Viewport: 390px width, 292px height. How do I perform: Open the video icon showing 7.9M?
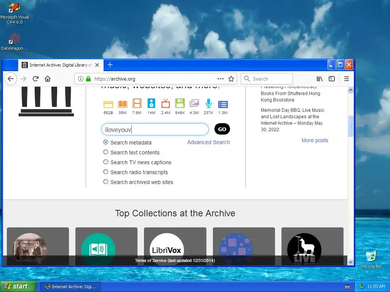pyautogui.click(x=137, y=103)
